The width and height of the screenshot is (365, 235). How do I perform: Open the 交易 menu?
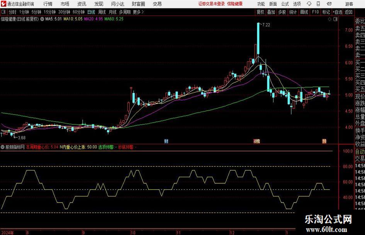point(157,4)
